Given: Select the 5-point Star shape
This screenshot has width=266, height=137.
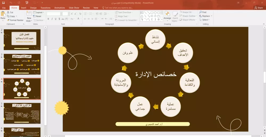Looking at the screenshot, I should (159, 19).
